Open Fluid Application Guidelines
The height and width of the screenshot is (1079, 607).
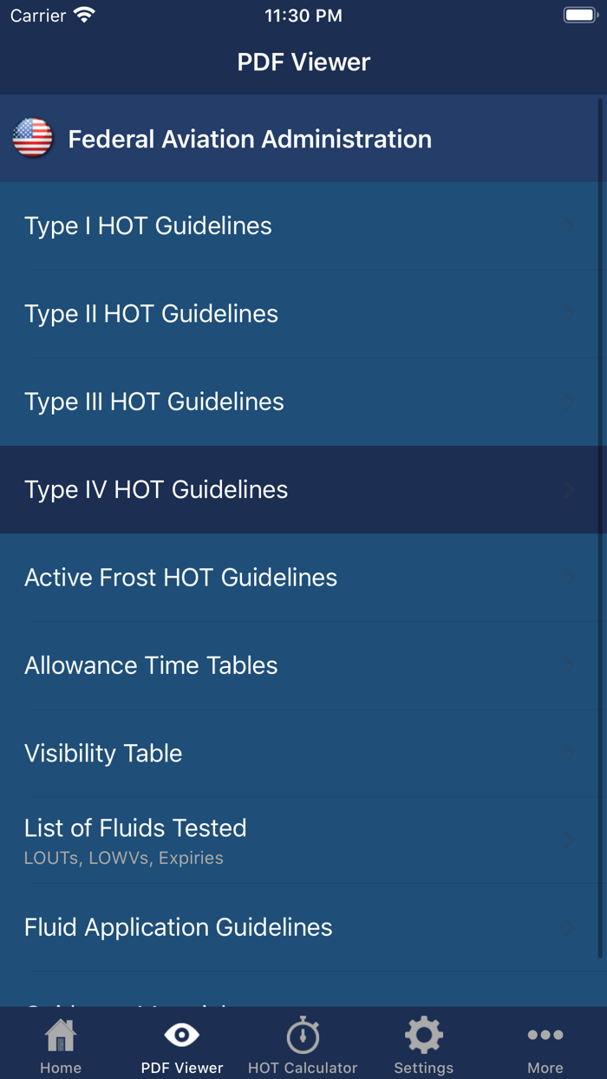[x=178, y=927]
